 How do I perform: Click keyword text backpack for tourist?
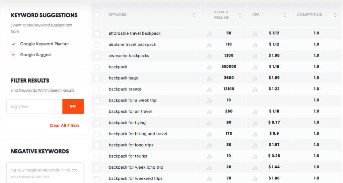(x=128, y=156)
